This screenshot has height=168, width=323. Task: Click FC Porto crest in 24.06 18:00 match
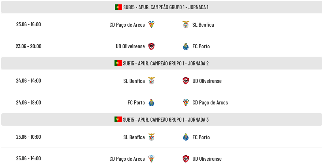[x=151, y=102]
